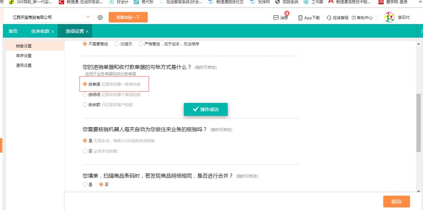
Task: Click the scrollbar down arrow
Action: (x=418, y=191)
